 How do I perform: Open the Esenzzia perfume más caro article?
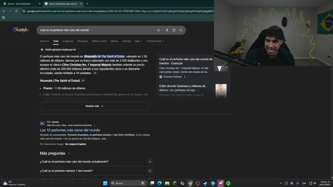pyautogui.click(x=186, y=61)
